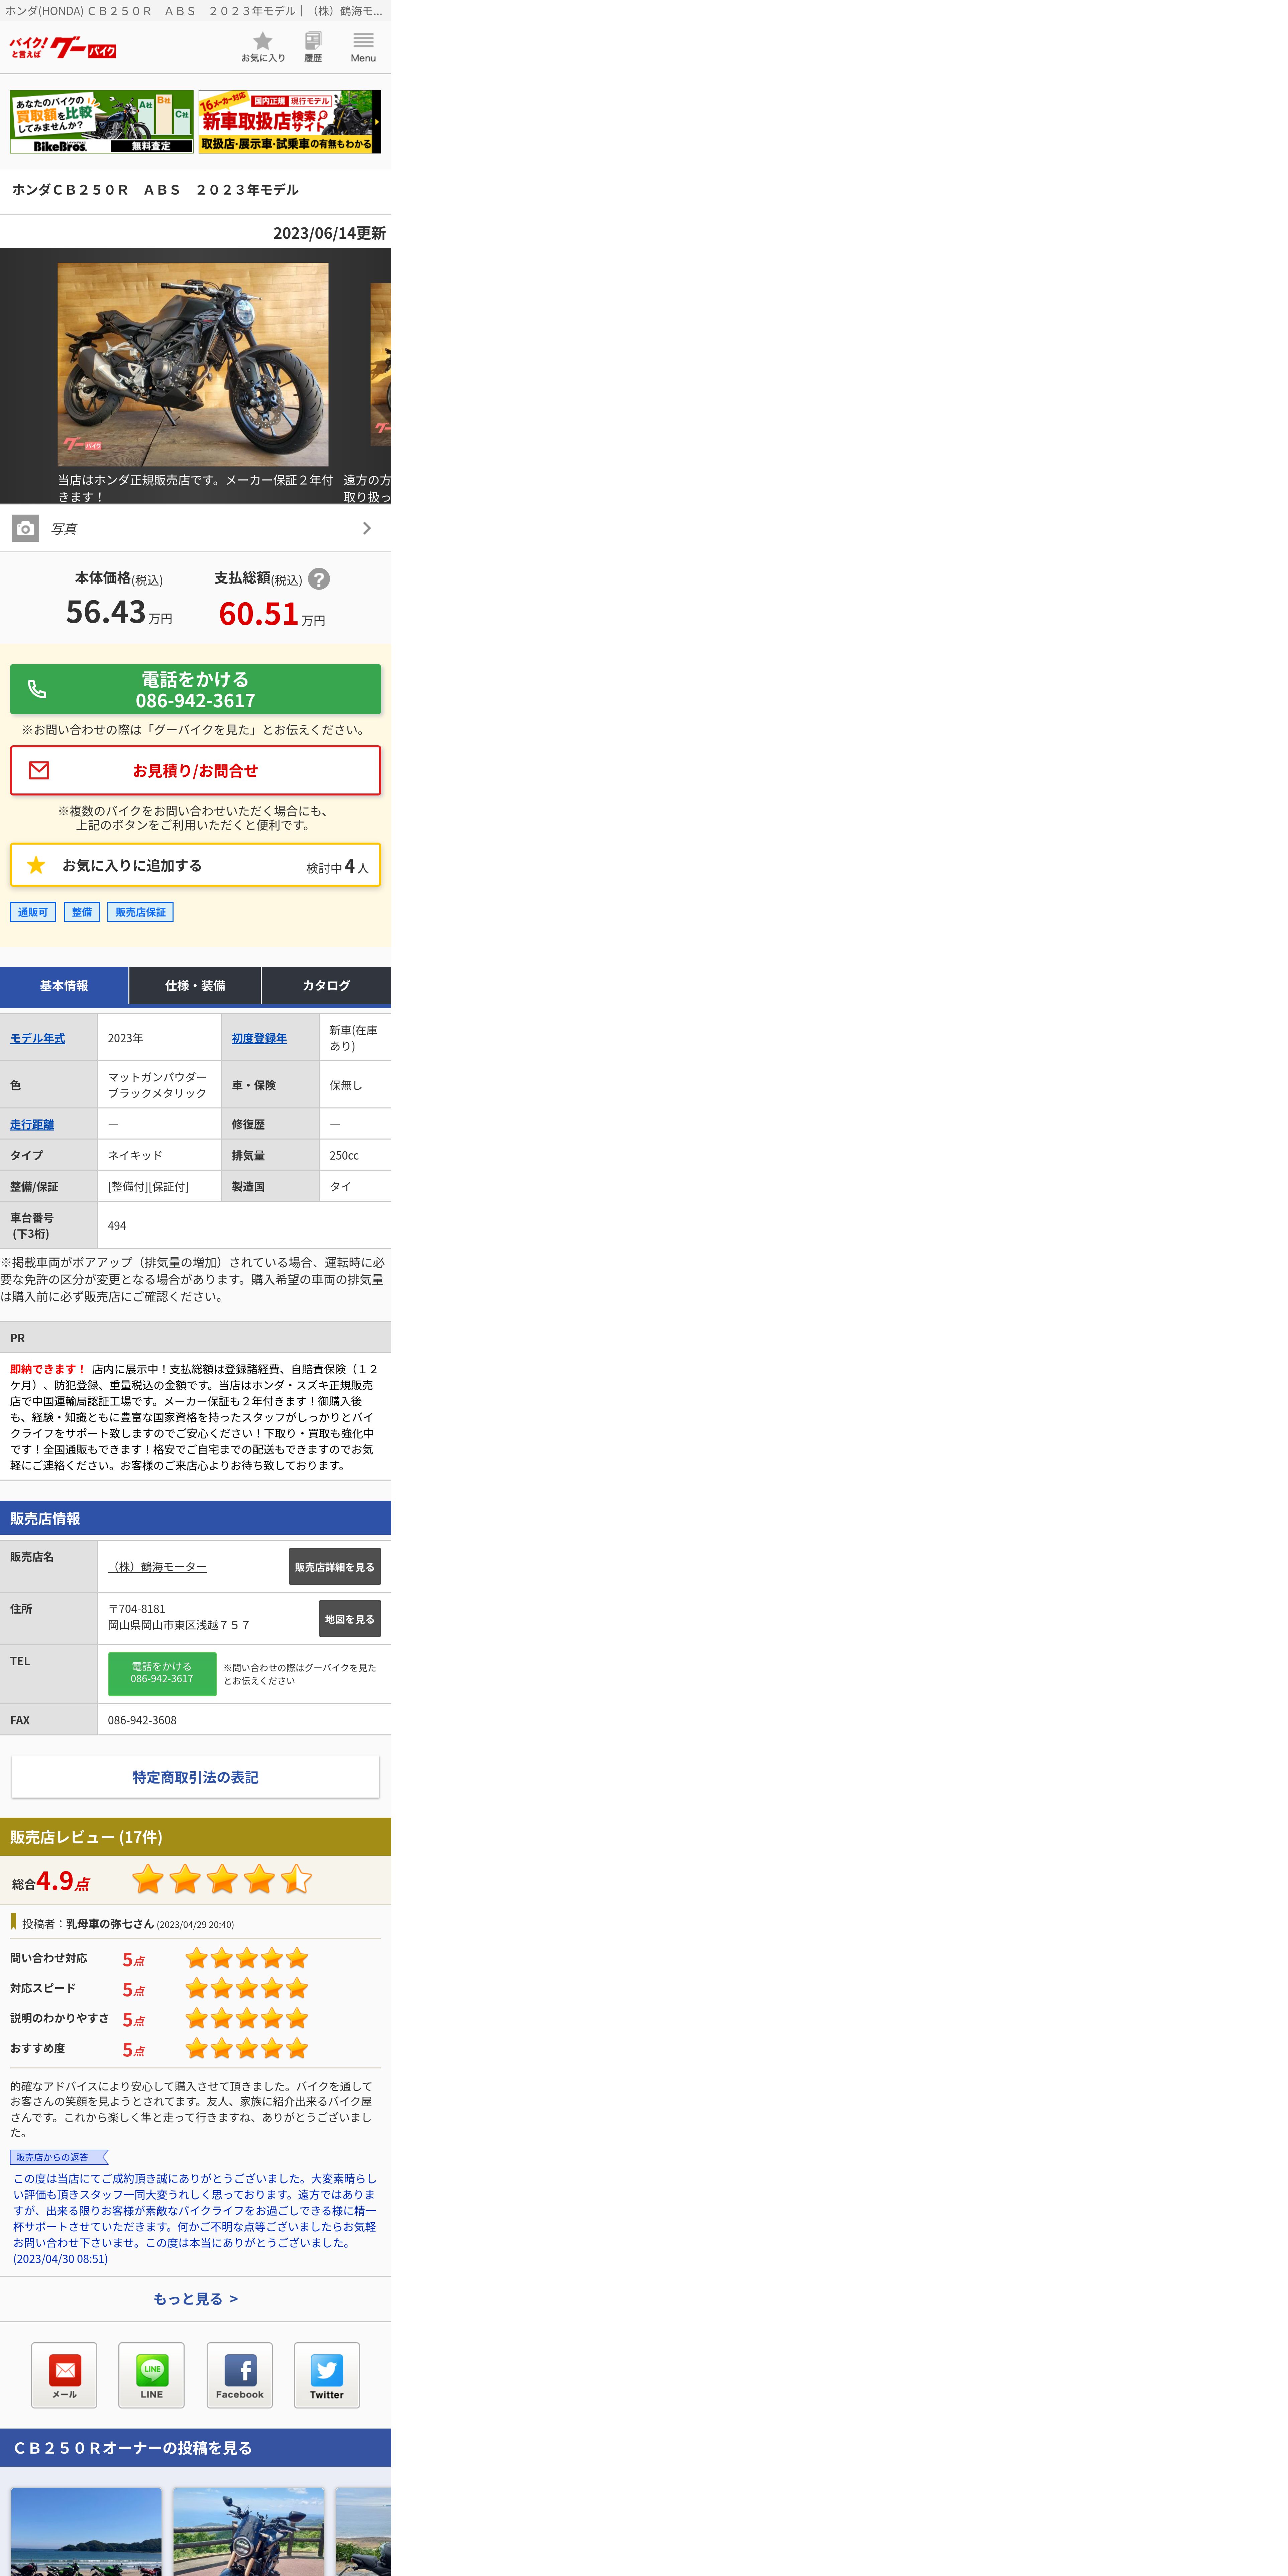Click the 整備 tag
Viewport: 1288px width, 2576px height.
[x=82, y=912]
